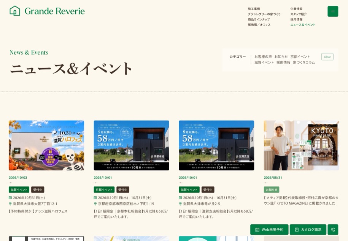Open ニュース&イベント header menu item
348x241 pixels.
coord(303,25)
